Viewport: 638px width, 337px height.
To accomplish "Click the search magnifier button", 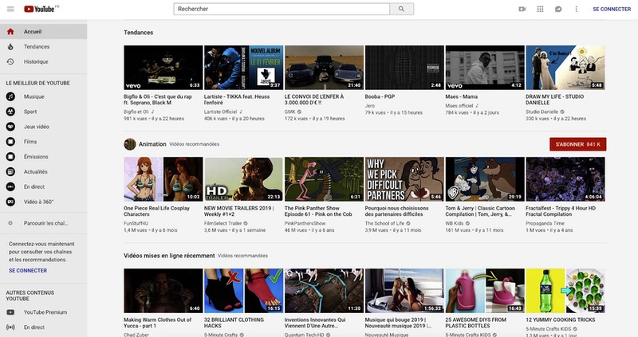I will tap(402, 9).
